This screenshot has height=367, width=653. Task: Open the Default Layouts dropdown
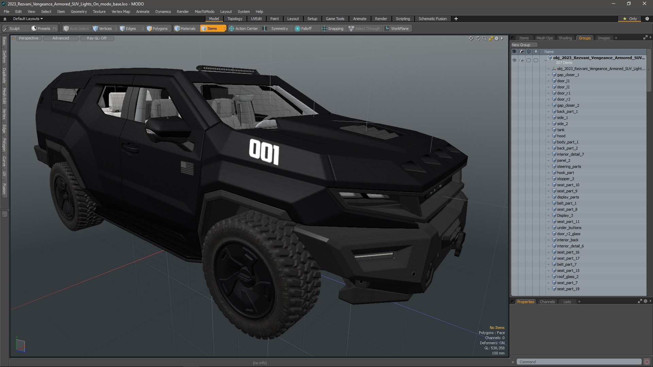click(28, 19)
